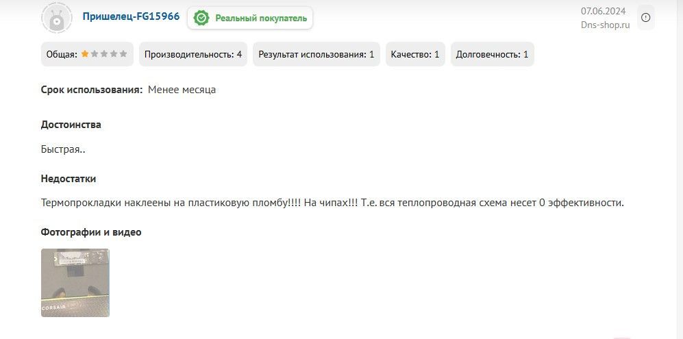The image size is (683, 339).
Task: Click the Фотографии и видео heading
Action: click(x=91, y=232)
